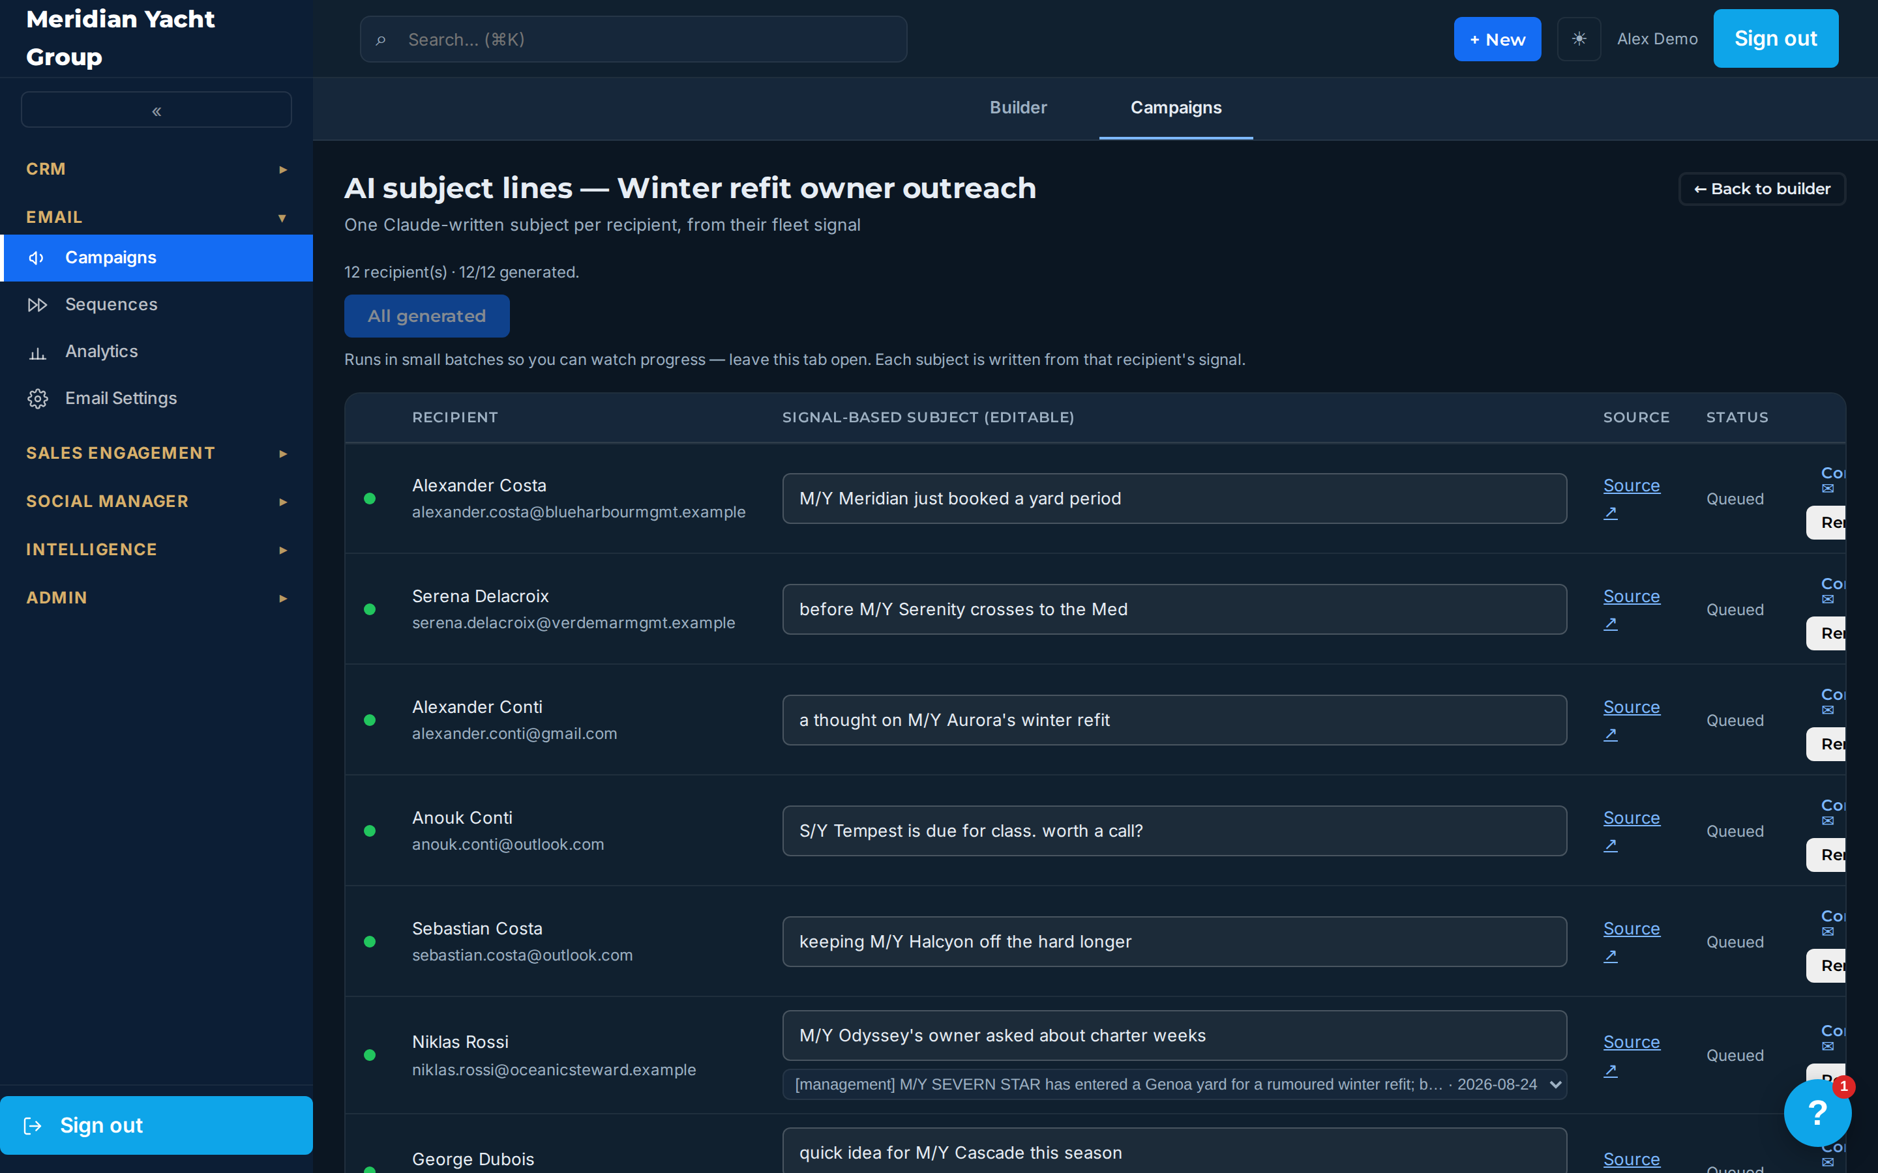Edit subject 'keeping M/Y Halcyon off the hard longer'

(1174, 942)
